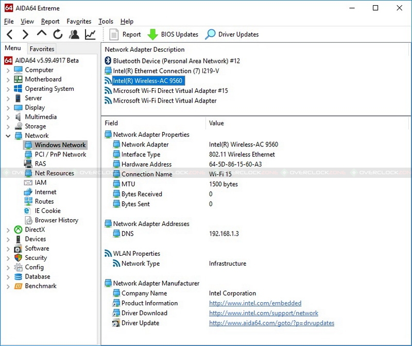The width and height of the screenshot is (412, 346).
Task: Open the Tools menu
Action: [x=106, y=21]
